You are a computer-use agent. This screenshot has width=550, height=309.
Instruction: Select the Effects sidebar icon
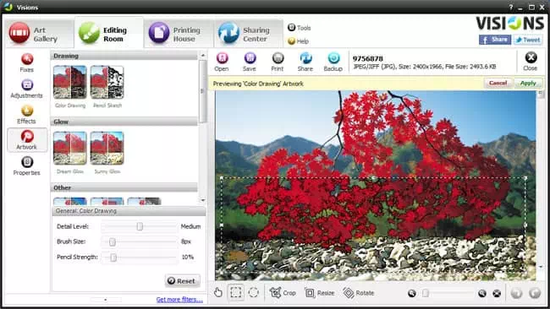27,114
